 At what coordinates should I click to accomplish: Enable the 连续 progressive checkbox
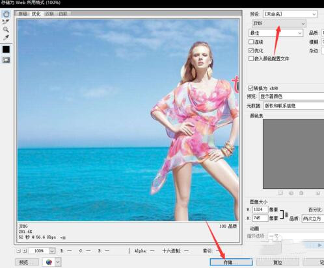(x=251, y=42)
